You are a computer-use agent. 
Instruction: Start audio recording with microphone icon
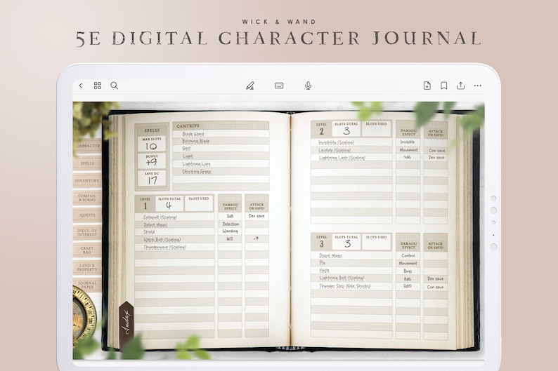[309, 86]
